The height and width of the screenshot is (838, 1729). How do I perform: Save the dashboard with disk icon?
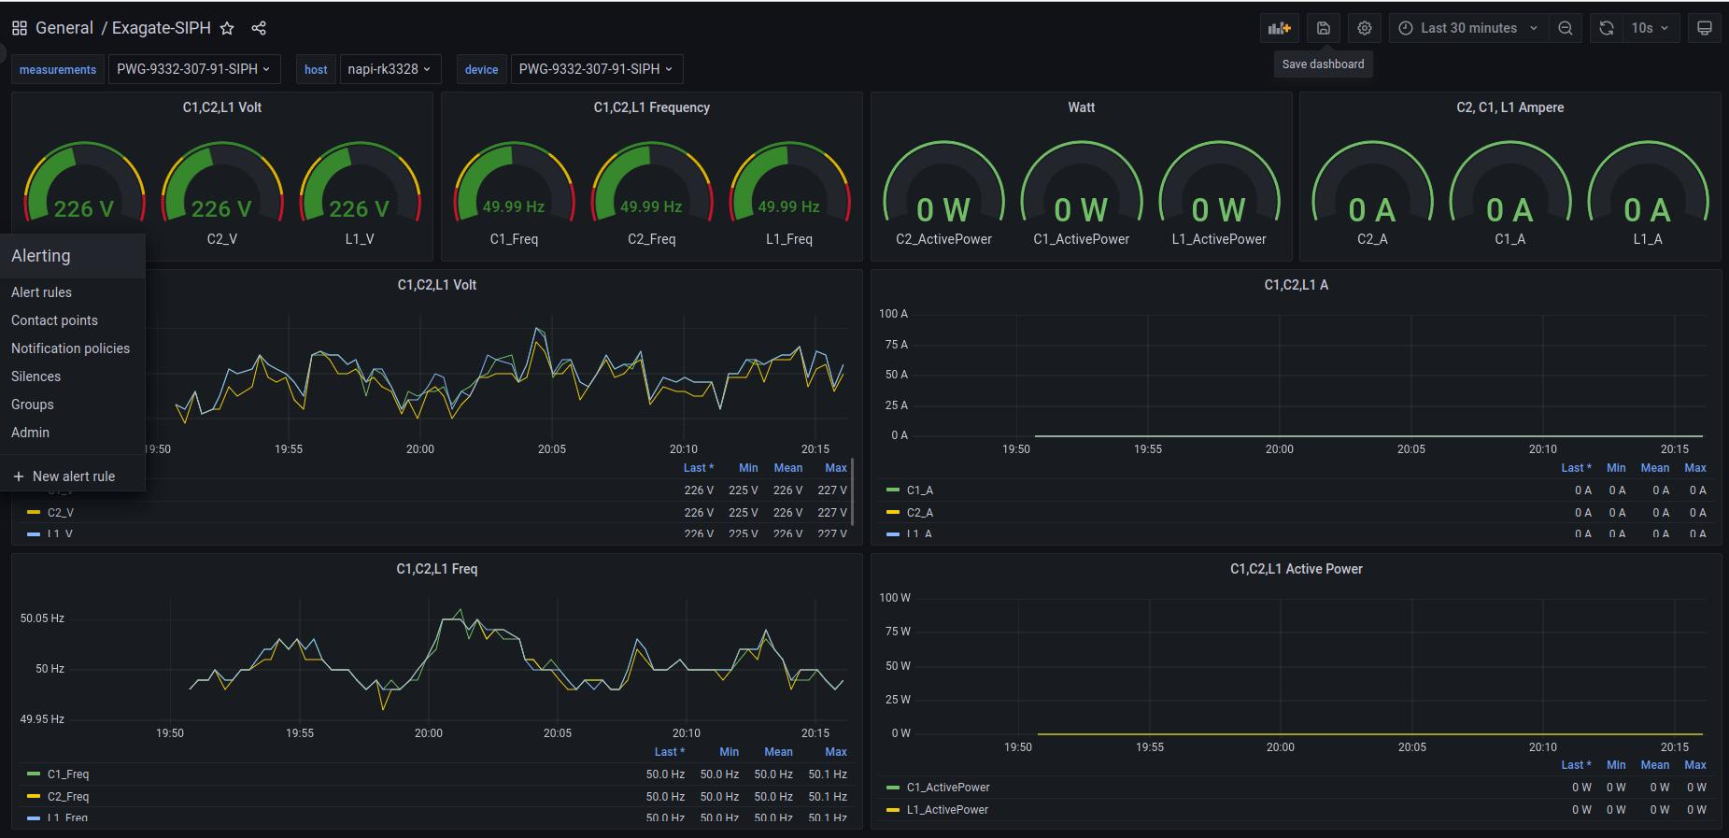pyautogui.click(x=1323, y=28)
